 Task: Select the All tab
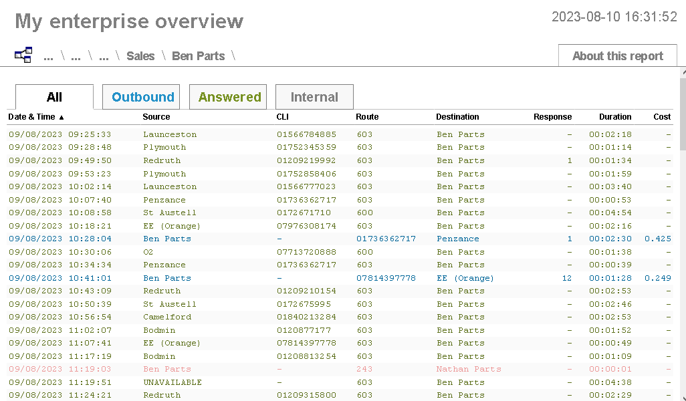54,96
